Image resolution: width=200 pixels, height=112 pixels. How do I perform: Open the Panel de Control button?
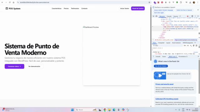[138, 8]
